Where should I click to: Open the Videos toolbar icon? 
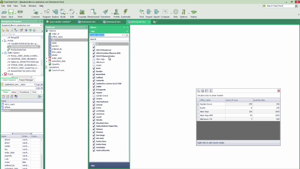tap(194, 14)
